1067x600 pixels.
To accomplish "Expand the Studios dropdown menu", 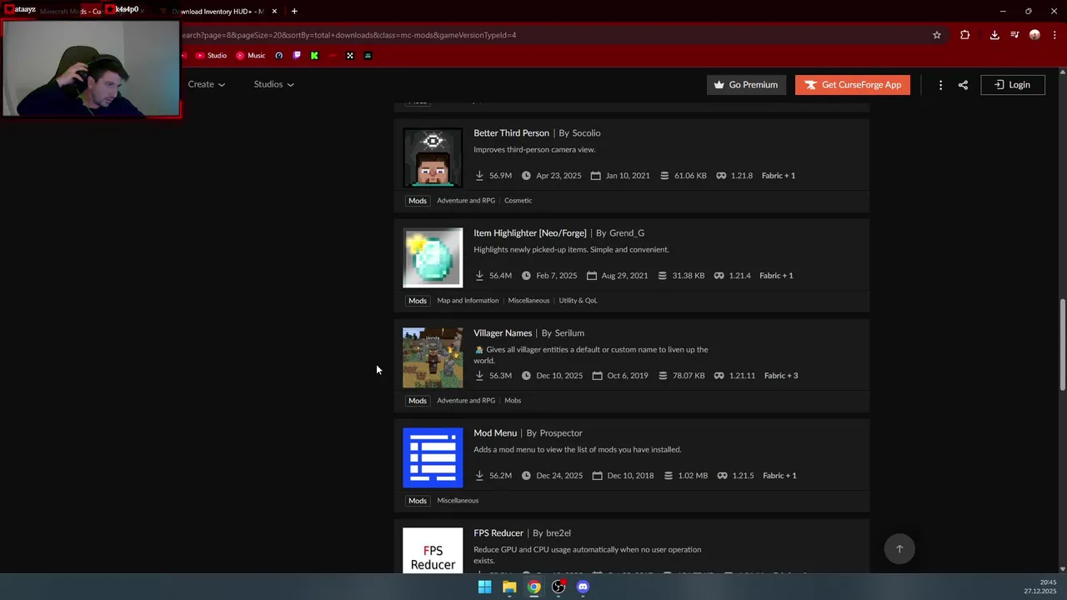I will tap(273, 84).
